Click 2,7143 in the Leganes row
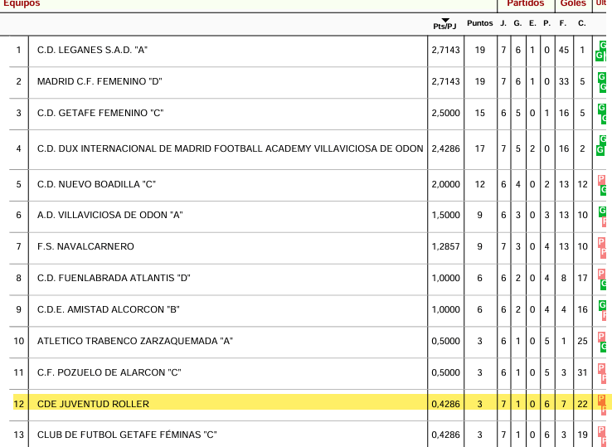 (x=445, y=50)
